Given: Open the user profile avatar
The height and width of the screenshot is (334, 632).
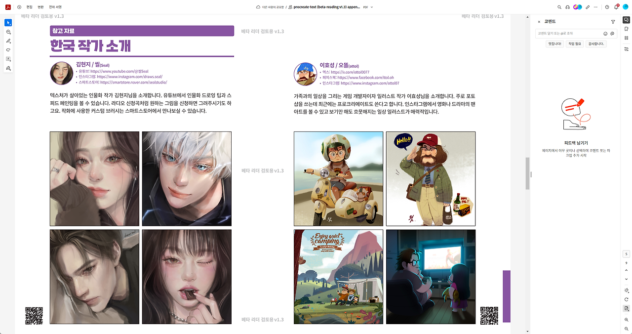Looking at the screenshot, I should tap(626, 7).
